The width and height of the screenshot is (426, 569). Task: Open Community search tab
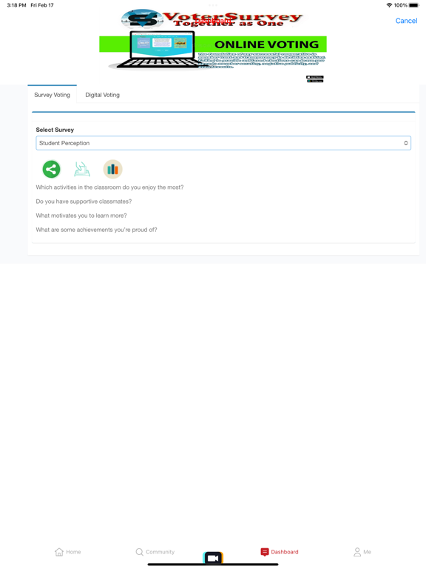(x=155, y=552)
